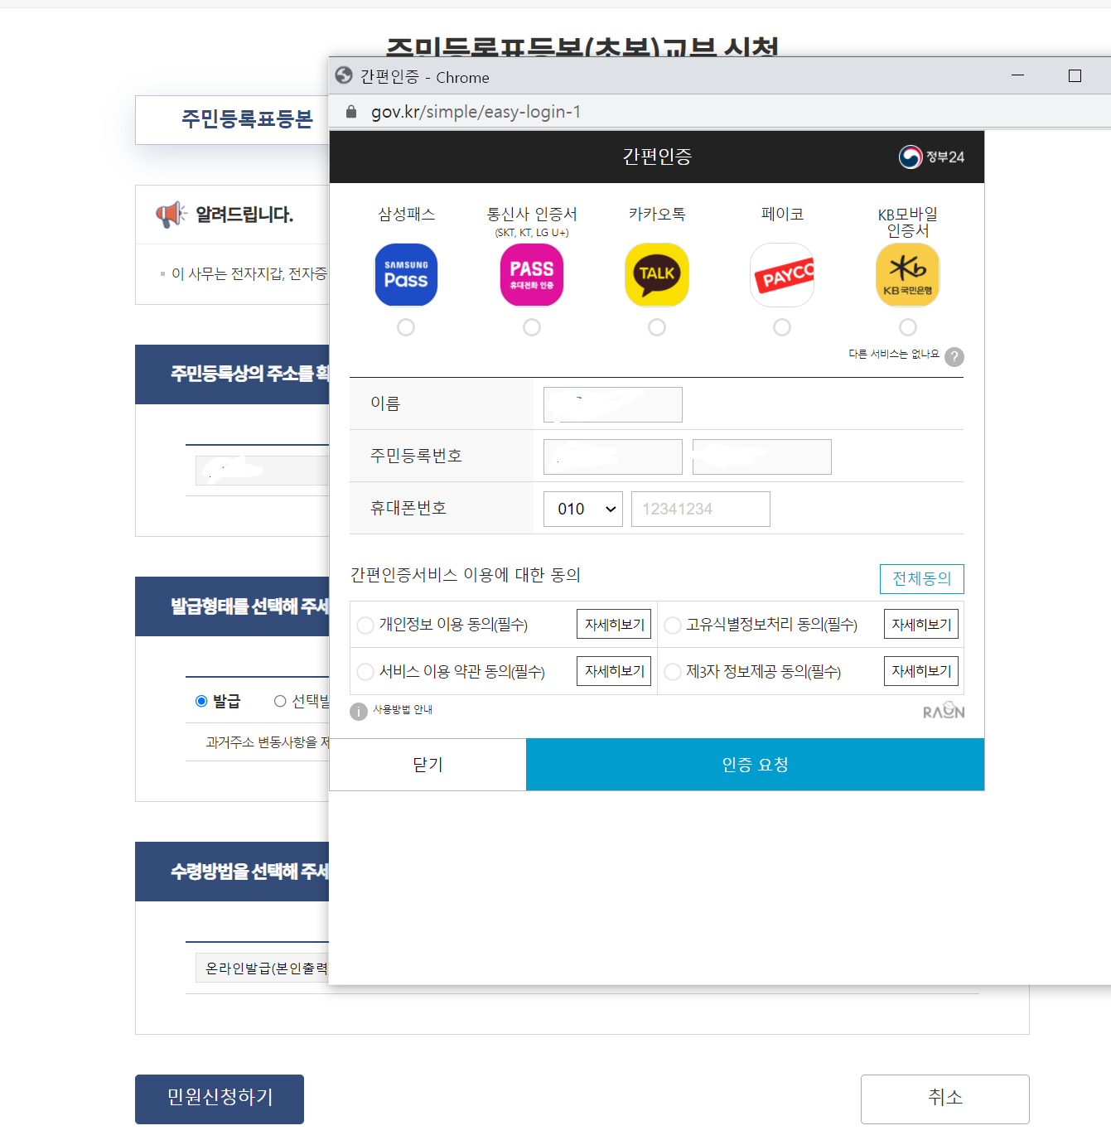
Task: Click the phone number field showing 12341234
Action: pos(701,509)
